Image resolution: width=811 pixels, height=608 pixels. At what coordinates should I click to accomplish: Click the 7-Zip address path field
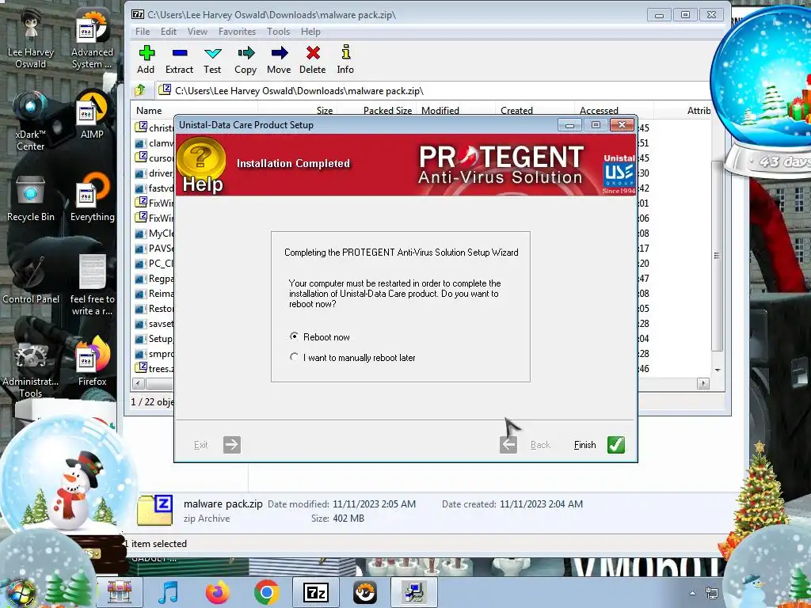click(435, 91)
